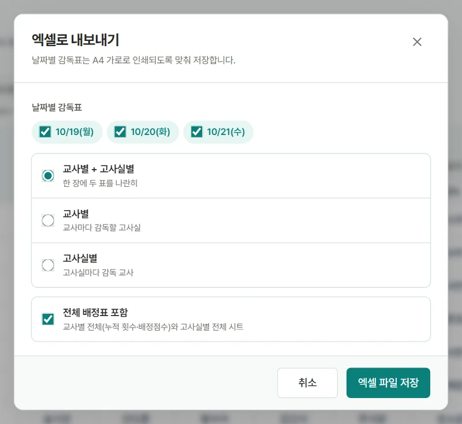The height and width of the screenshot is (424, 462).
Task: Uncheck the 10/20(화) checkbox box
Action: (120, 132)
